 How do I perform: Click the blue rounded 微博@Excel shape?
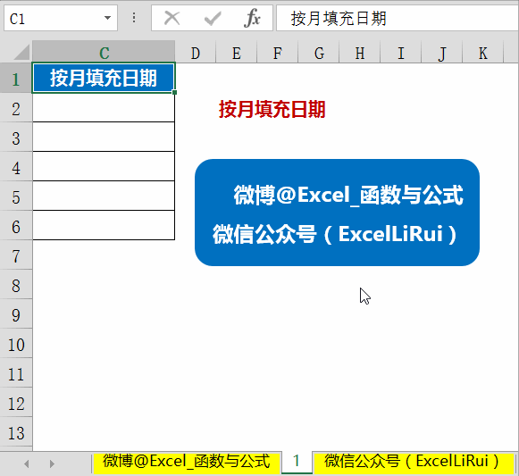(x=337, y=213)
